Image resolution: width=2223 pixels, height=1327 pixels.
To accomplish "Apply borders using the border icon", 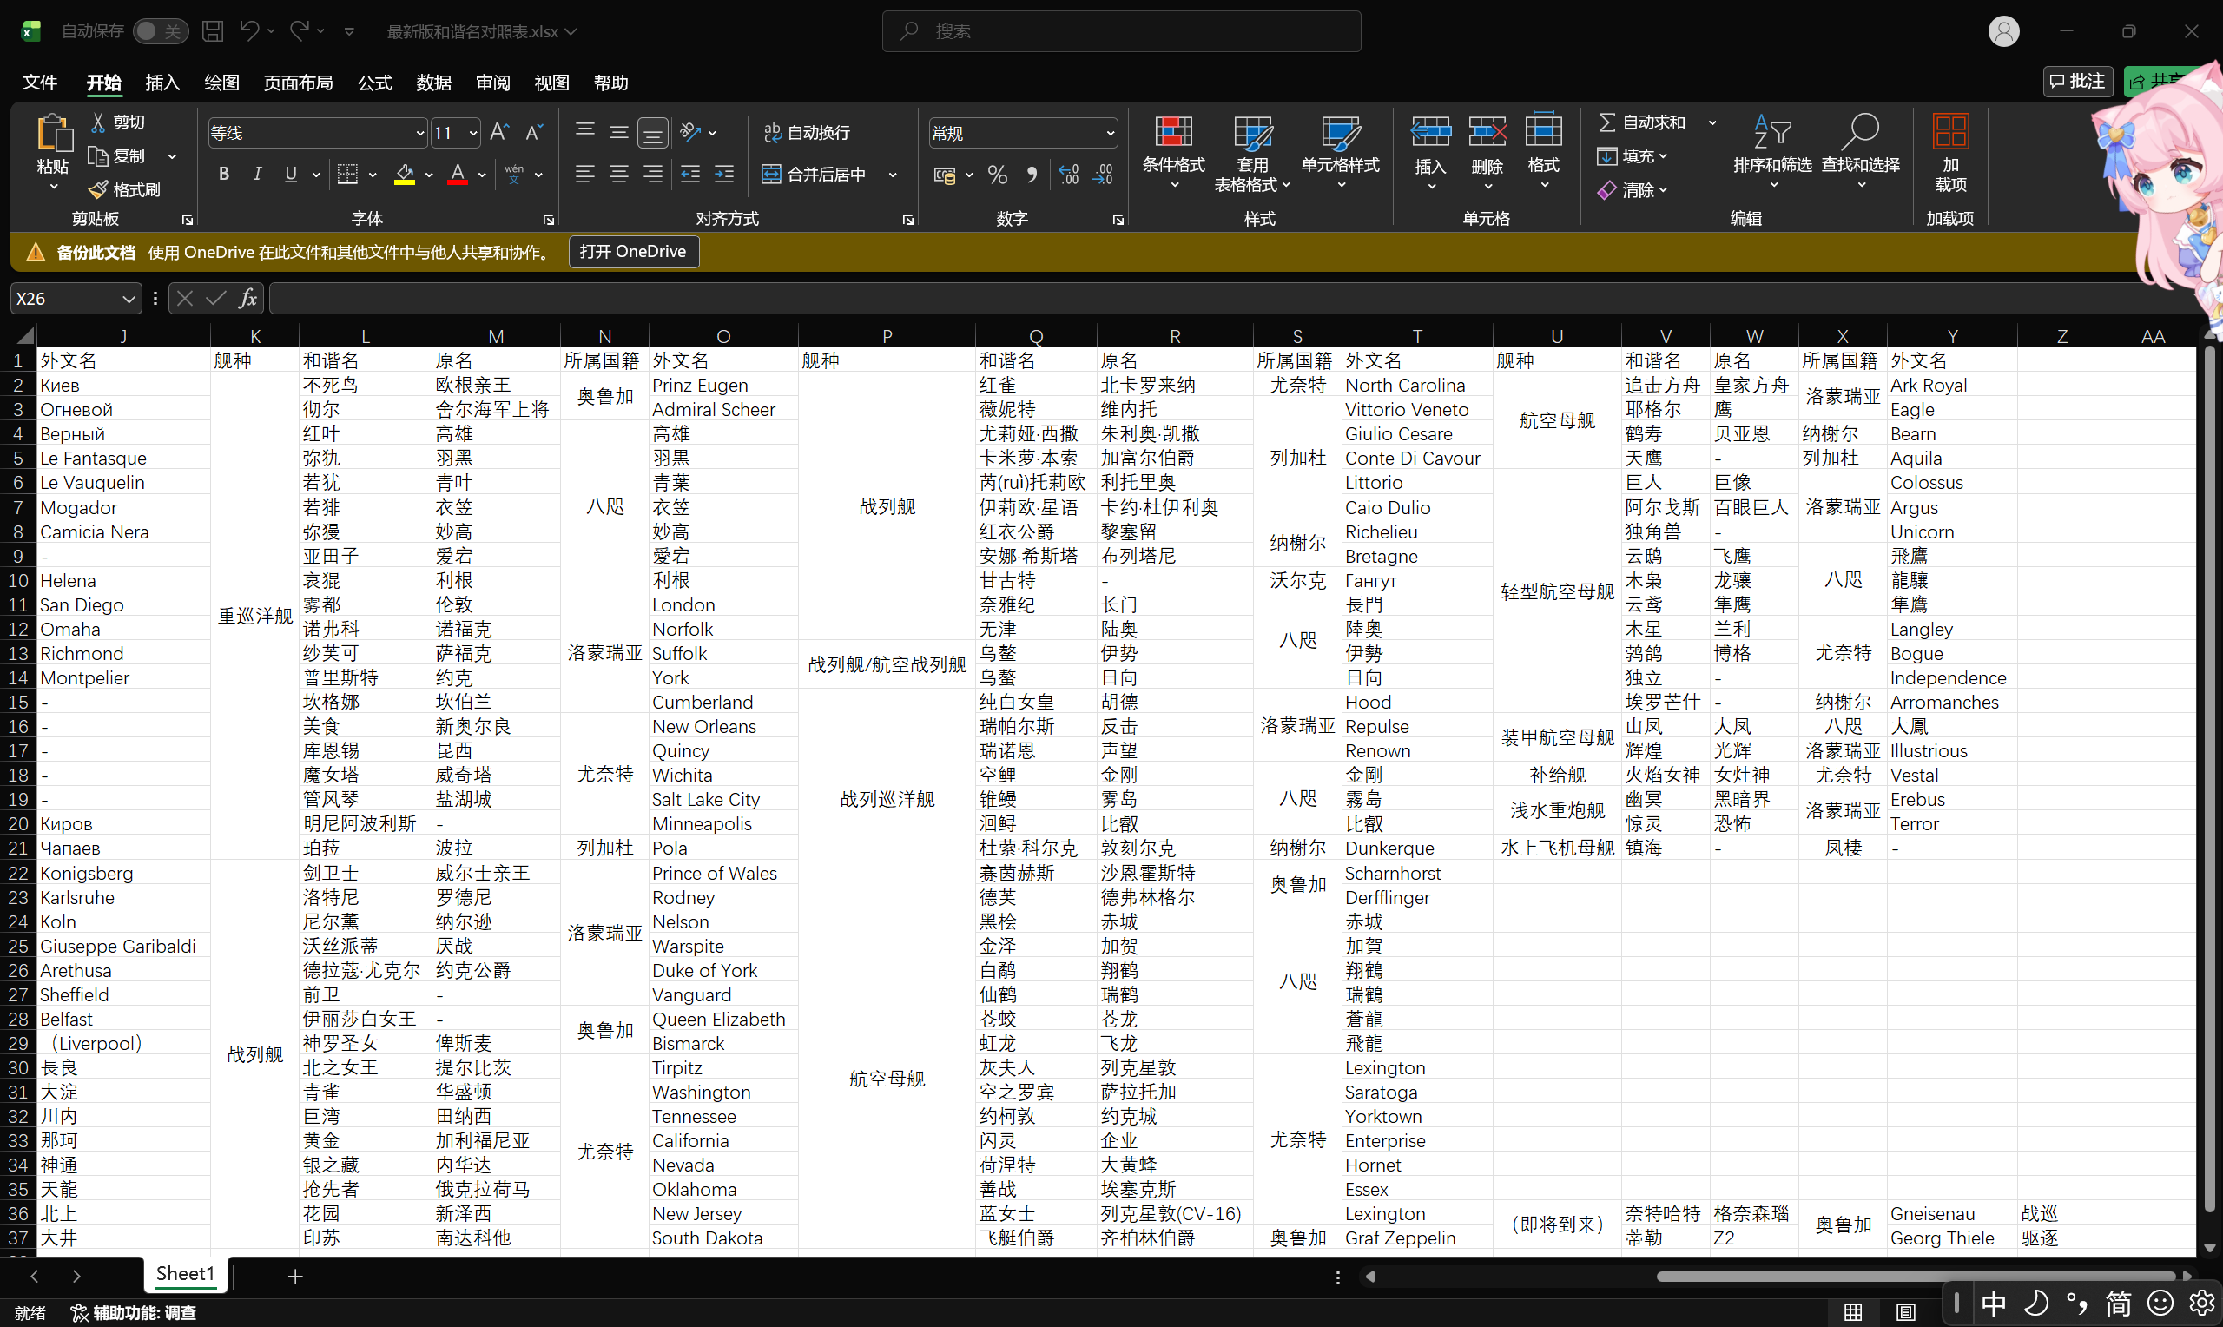I will (x=347, y=175).
